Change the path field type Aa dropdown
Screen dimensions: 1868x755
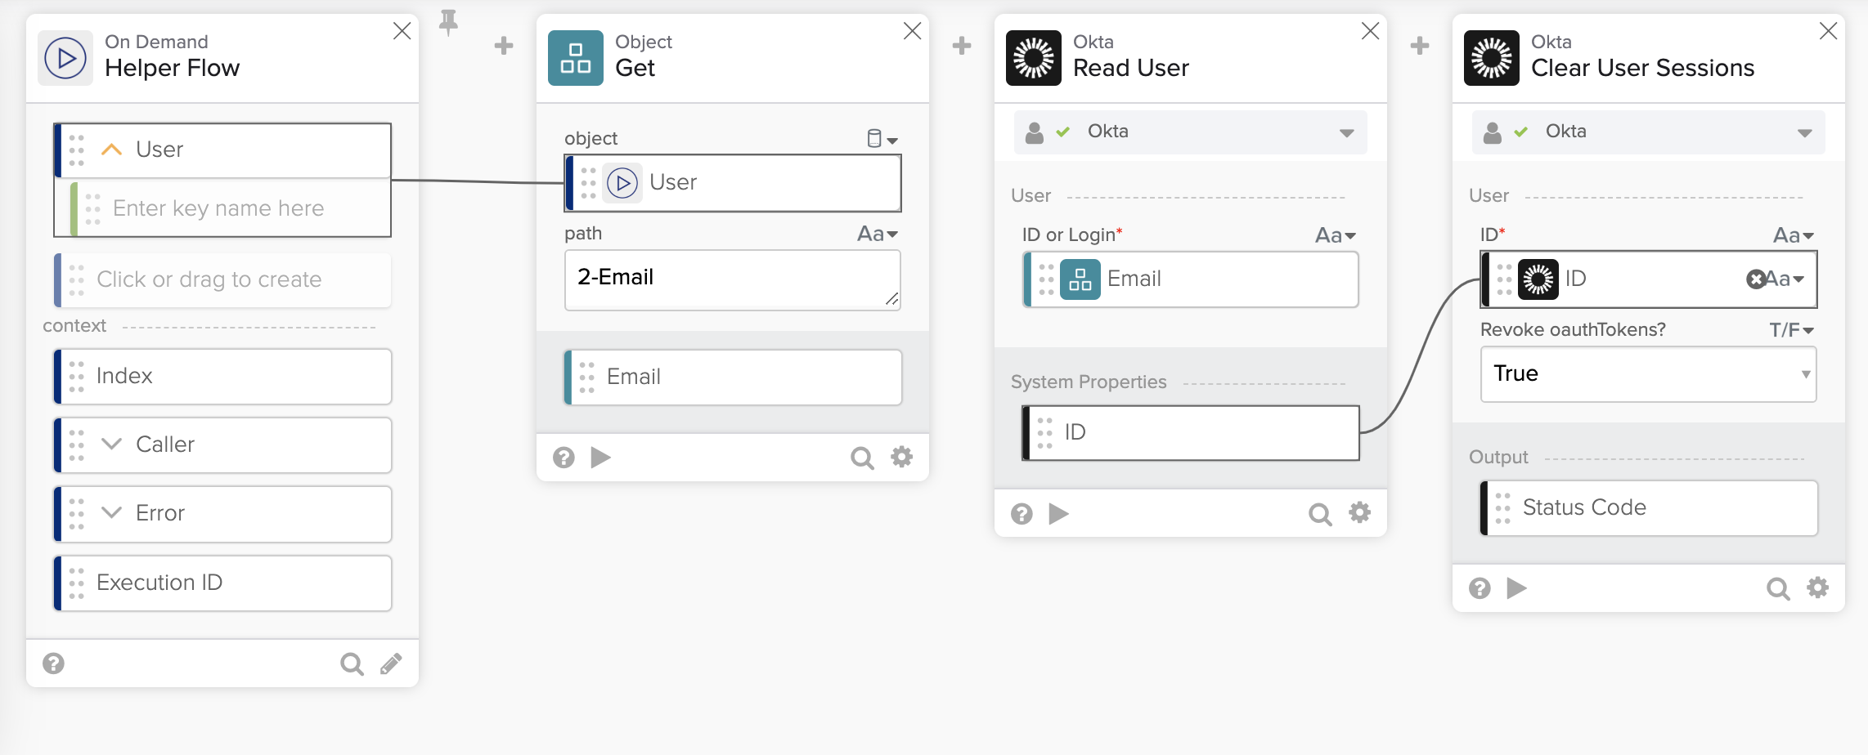(878, 235)
